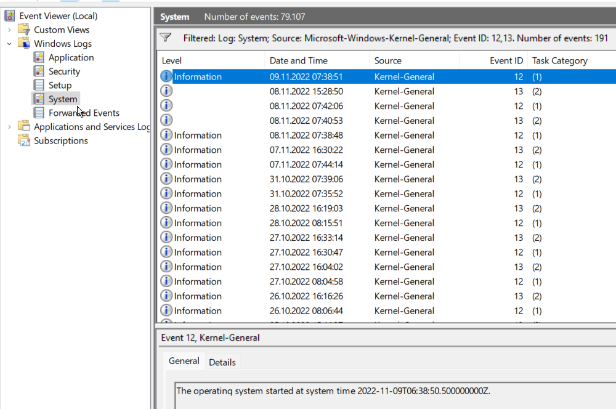Image resolution: width=616 pixels, height=409 pixels.
Task: Expand the Custom Views tree node
Action: coord(9,30)
